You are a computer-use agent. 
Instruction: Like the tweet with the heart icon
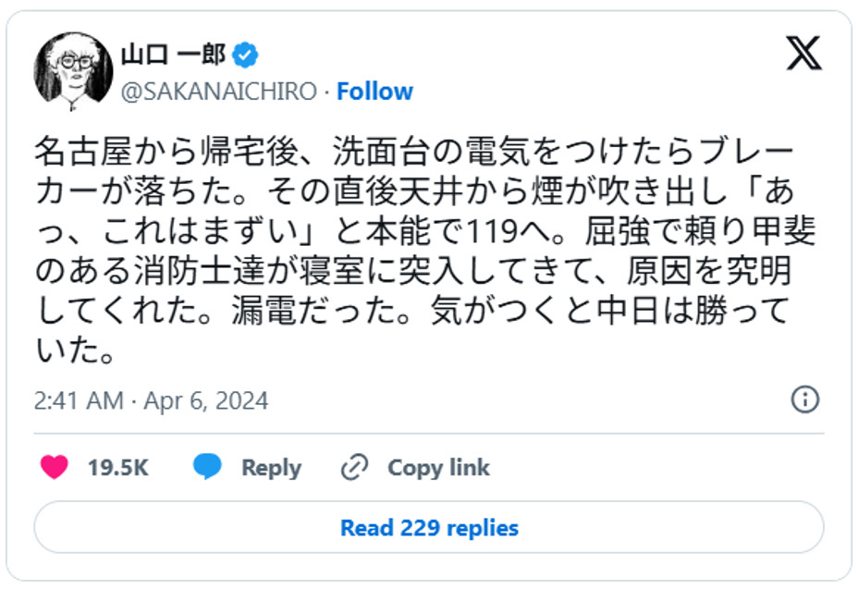[55, 467]
